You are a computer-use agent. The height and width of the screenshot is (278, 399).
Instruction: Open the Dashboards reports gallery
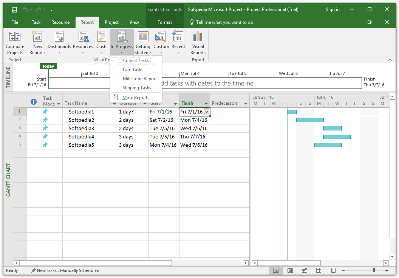[59, 43]
